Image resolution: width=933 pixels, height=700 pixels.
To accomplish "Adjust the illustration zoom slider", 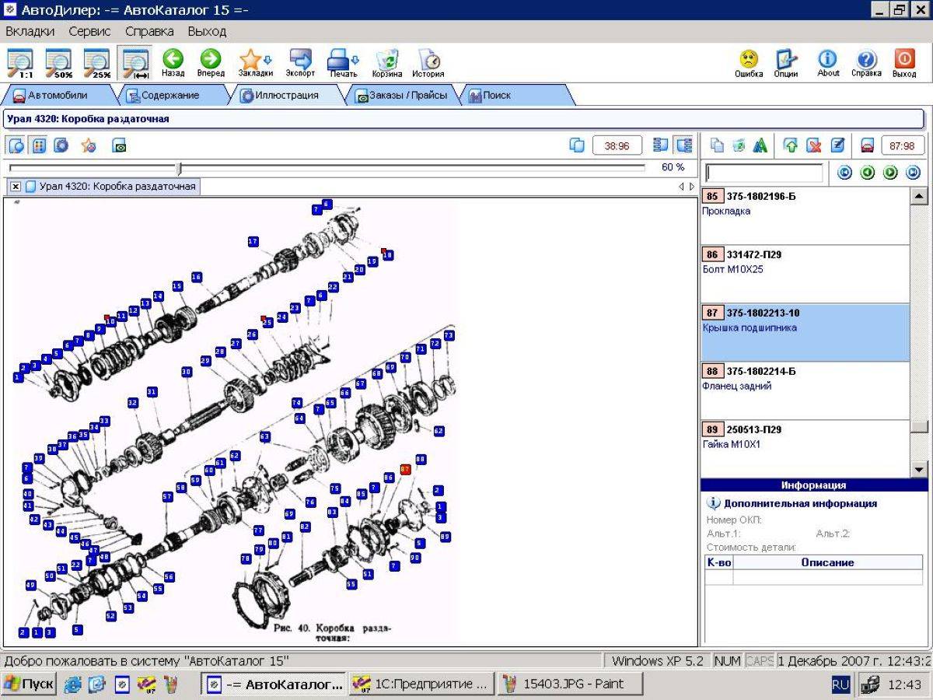I will pyautogui.click(x=180, y=168).
